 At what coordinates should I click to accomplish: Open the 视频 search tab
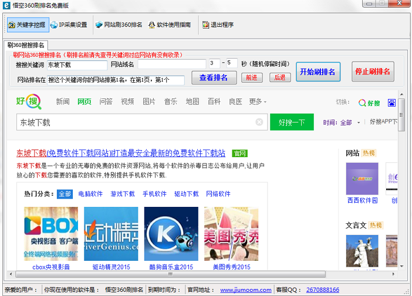click(127, 101)
